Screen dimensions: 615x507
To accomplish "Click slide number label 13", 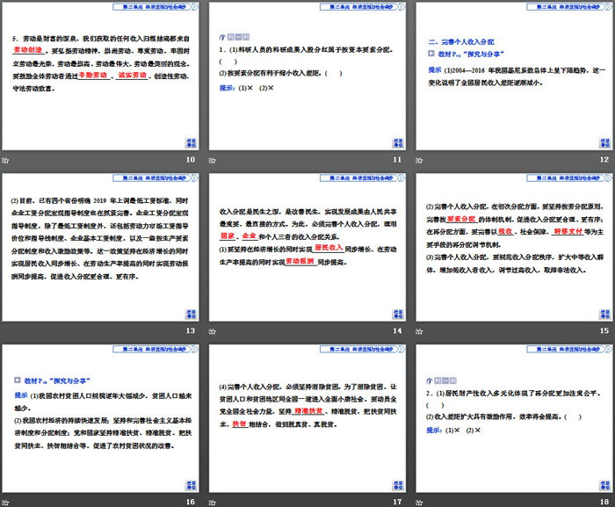I will coord(191,330).
